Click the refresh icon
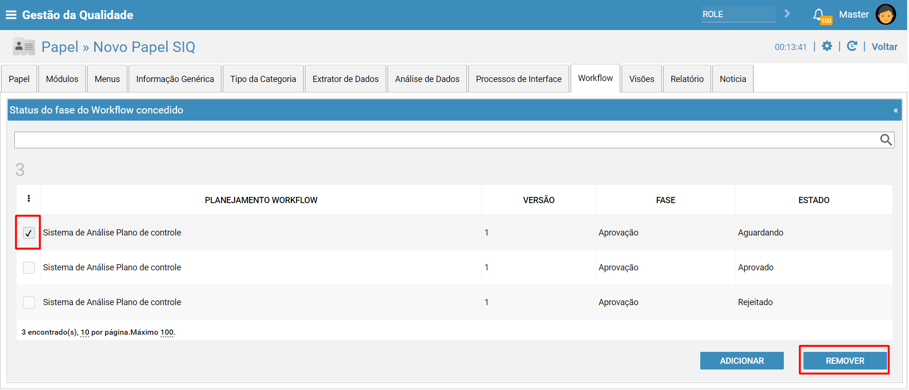Viewport: 909px width, 390px height. 852,46
